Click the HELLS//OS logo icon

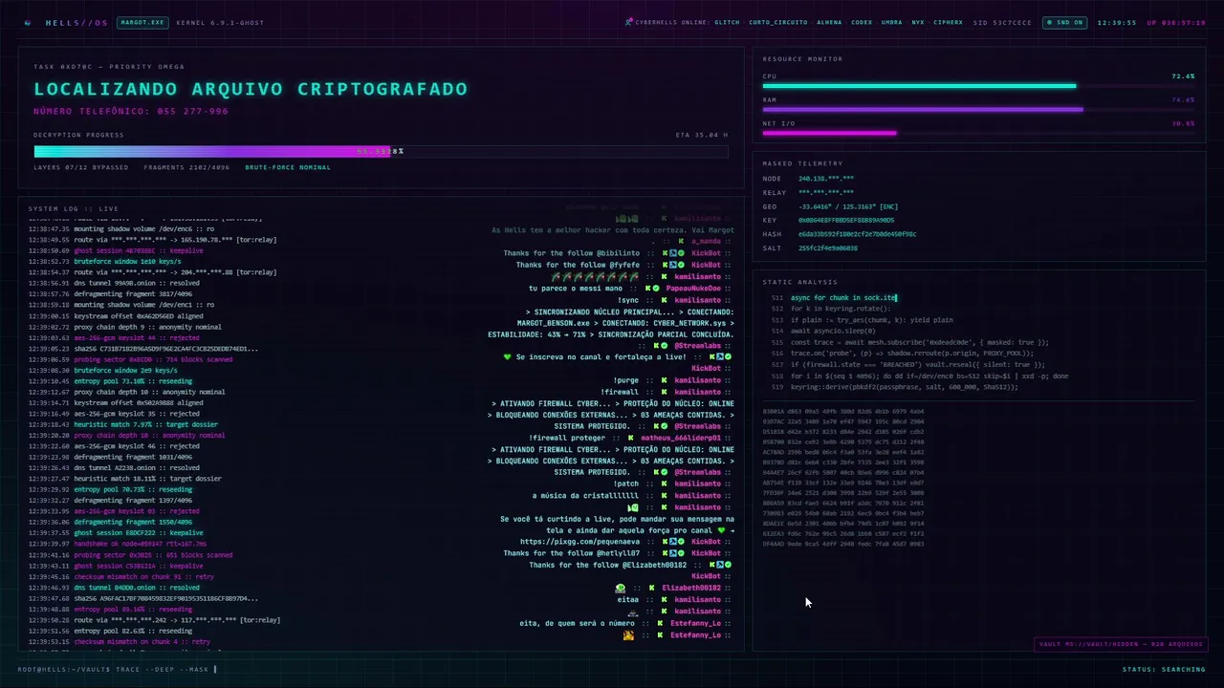pyautogui.click(x=28, y=22)
